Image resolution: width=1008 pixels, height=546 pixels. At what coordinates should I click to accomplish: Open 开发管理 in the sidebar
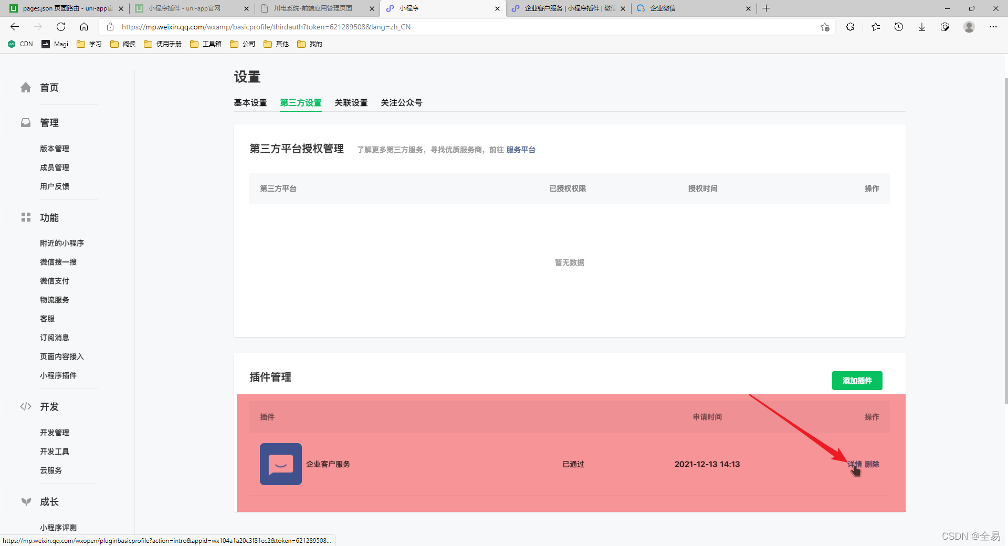tap(55, 433)
